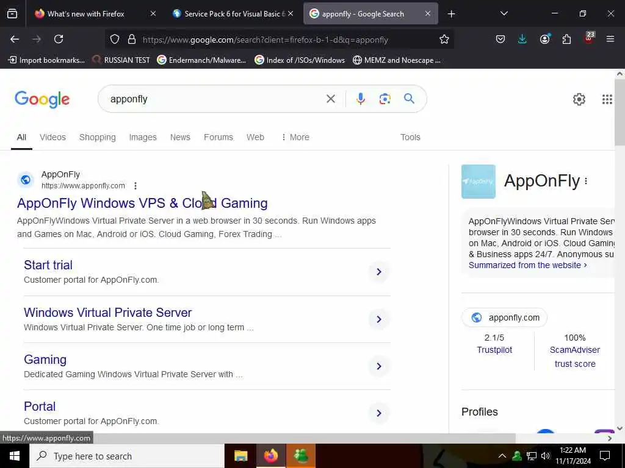
Task: Focus Windows taskbar search box
Action: click(127, 456)
